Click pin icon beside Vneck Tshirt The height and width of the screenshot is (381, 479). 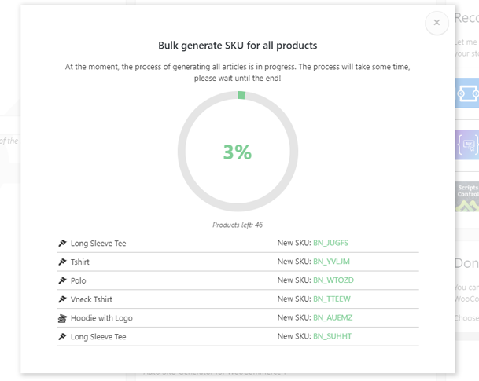pos(62,299)
